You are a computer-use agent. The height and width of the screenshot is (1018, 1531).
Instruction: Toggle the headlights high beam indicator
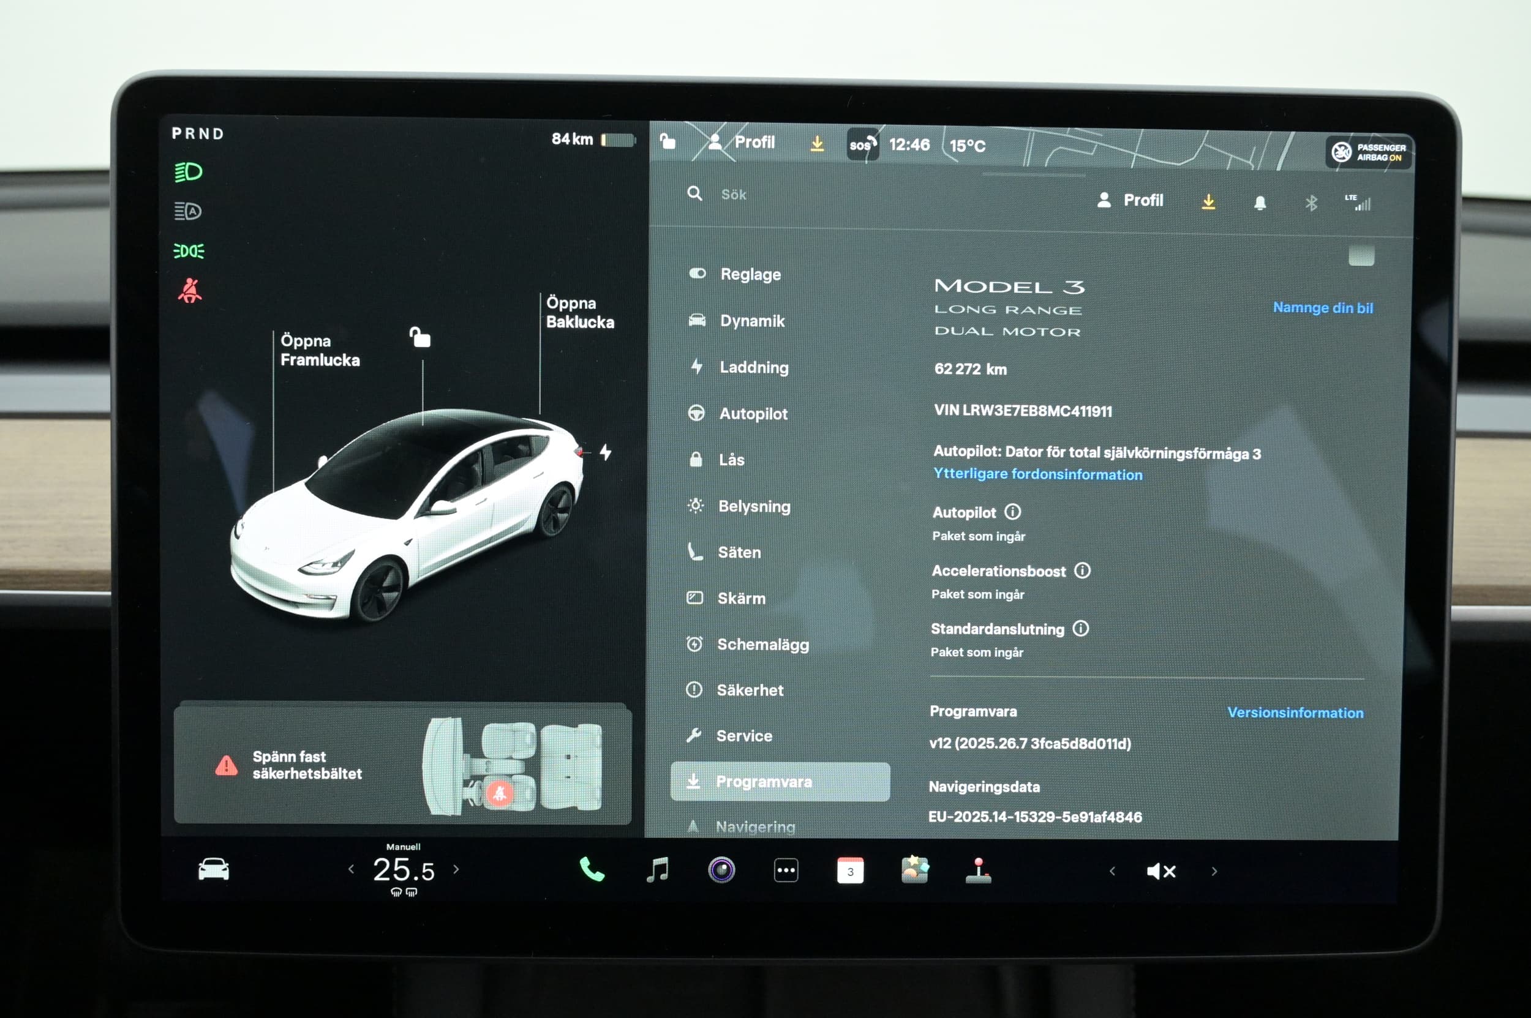coord(189,172)
